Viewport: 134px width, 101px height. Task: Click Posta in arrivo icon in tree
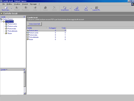click(x=6, y=24)
